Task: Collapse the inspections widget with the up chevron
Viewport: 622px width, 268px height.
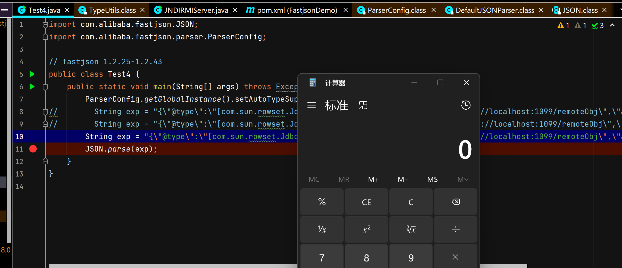Action: tap(612, 25)
